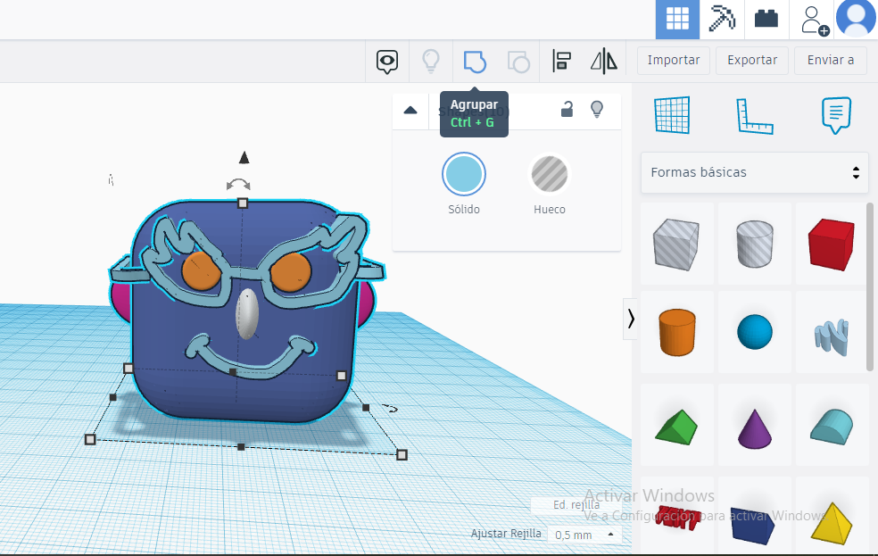Open the align tool
The width and height of the screenshot is (878, 556).
point(561,61)
